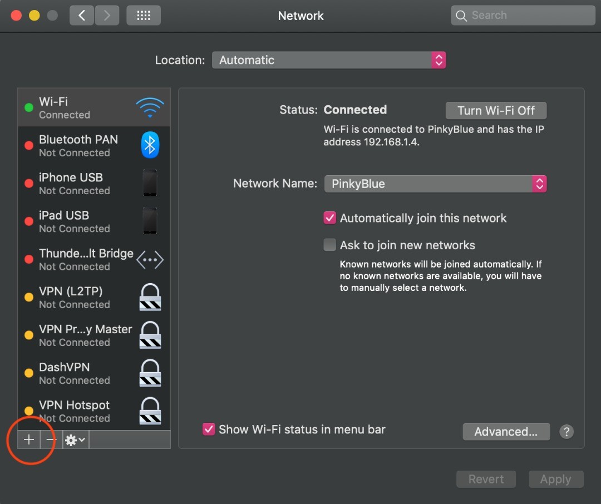Screen dimensions: 601x504
Task: Click the Thunderbolt Bridge icon
Action: point(149,259)
